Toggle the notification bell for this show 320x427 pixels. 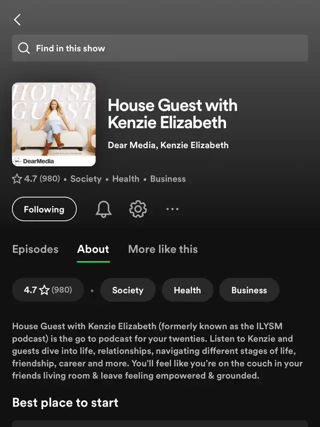tap(103, 209)
